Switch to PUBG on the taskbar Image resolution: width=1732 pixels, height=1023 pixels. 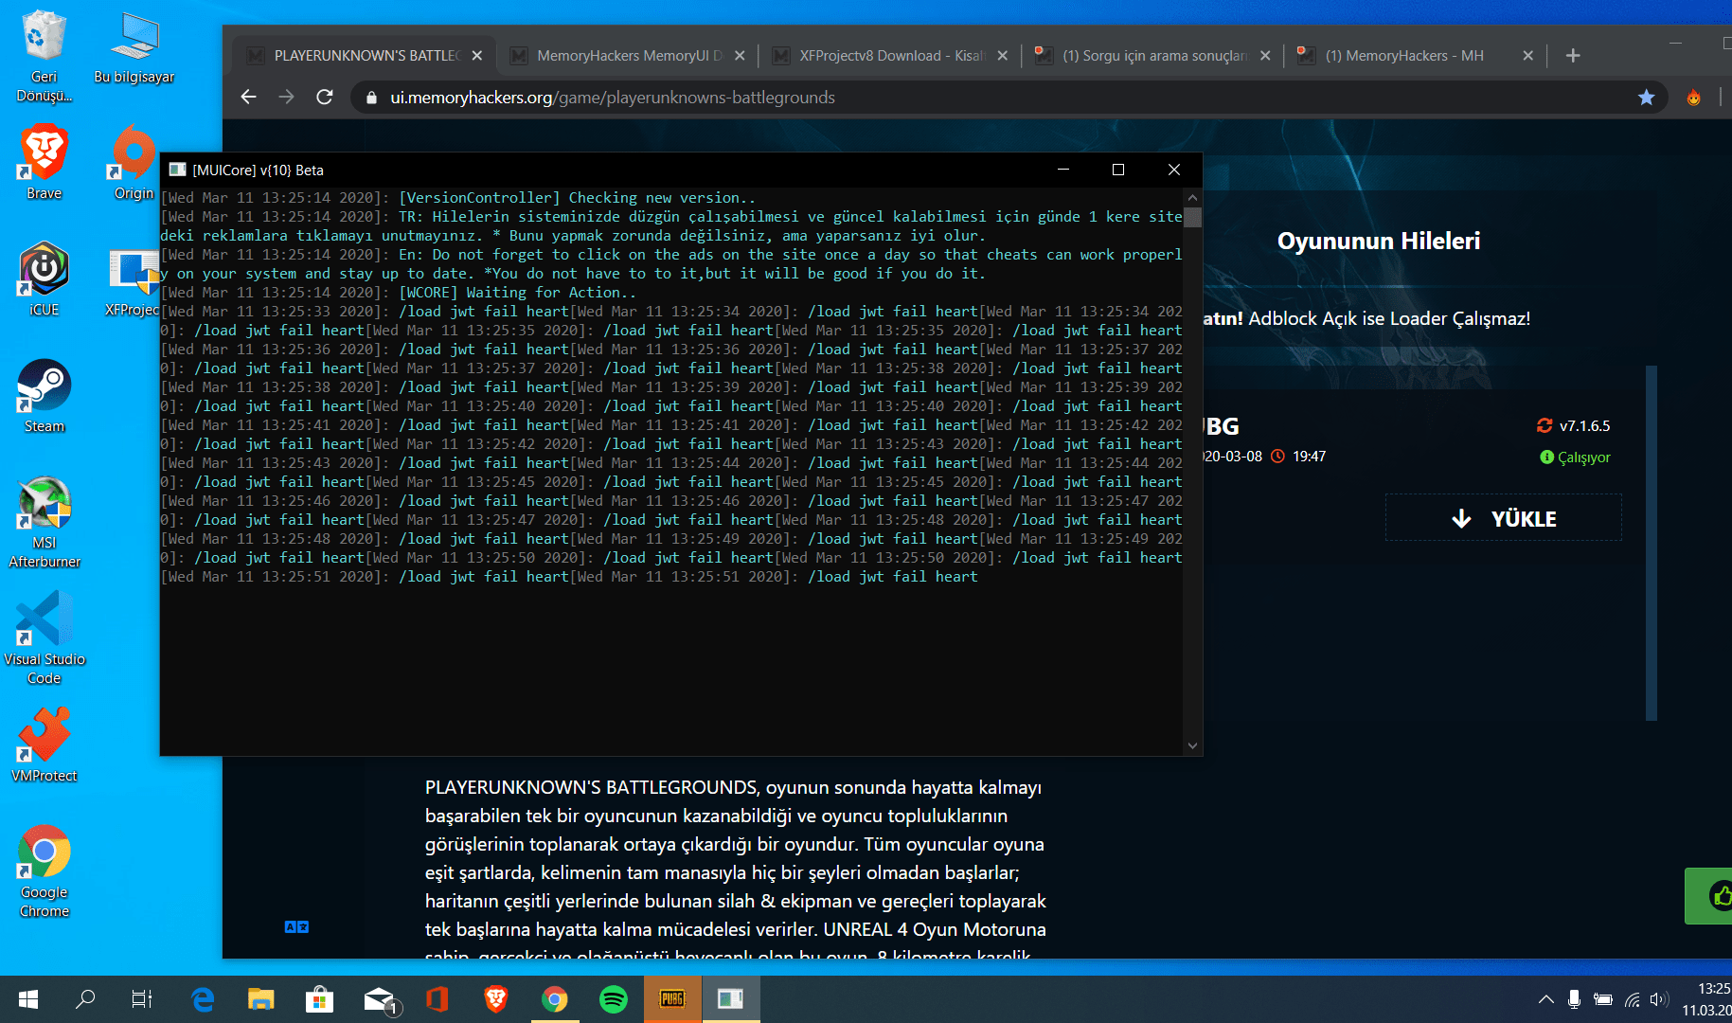(672, 999)
